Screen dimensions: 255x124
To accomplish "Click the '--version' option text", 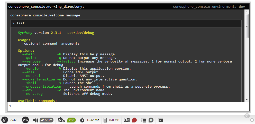I will tap(31, 69).
